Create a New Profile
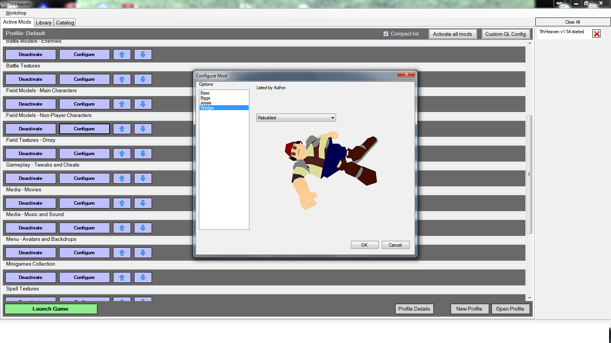The width and height of the screenshot is (611, 343). tap(469, 309)
